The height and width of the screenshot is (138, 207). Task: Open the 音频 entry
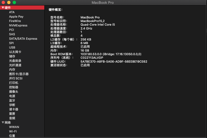[x=12, y=118]
